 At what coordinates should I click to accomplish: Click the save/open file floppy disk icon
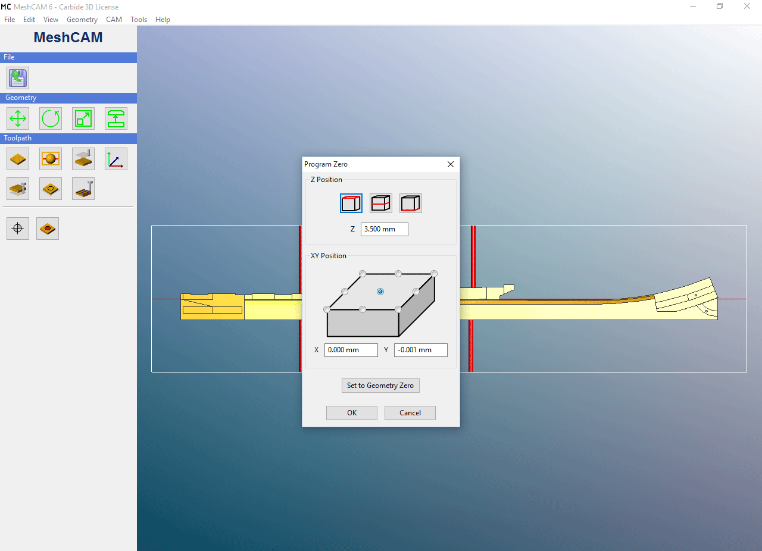point(18,78)
